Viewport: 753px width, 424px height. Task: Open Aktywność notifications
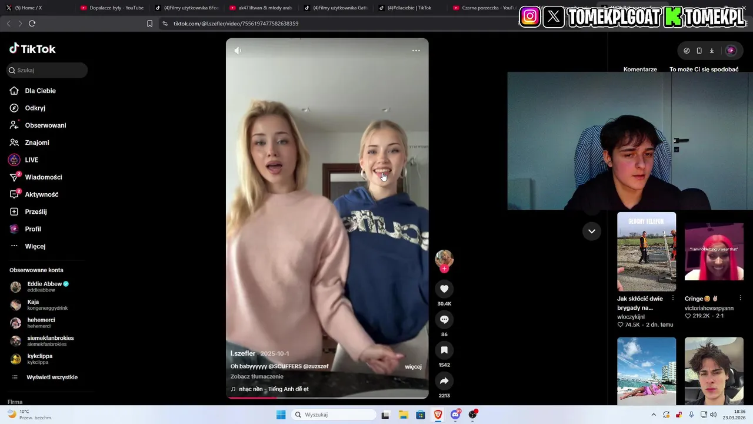click(x=34, y=194)
